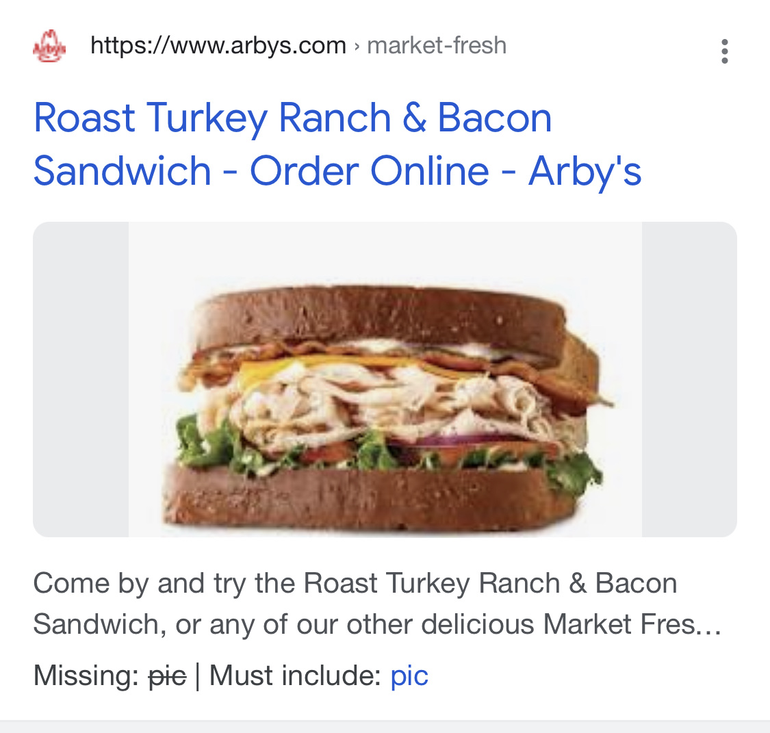
Task: Click the "Missing:" label
Action: coord(86,676)
